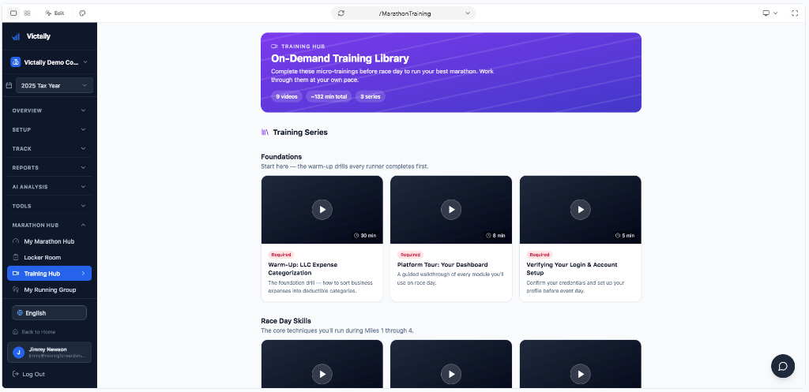Viewport: 809px width, 392px height.
Task: Play the first Race Day Skills video
Action: pos(322,374)
